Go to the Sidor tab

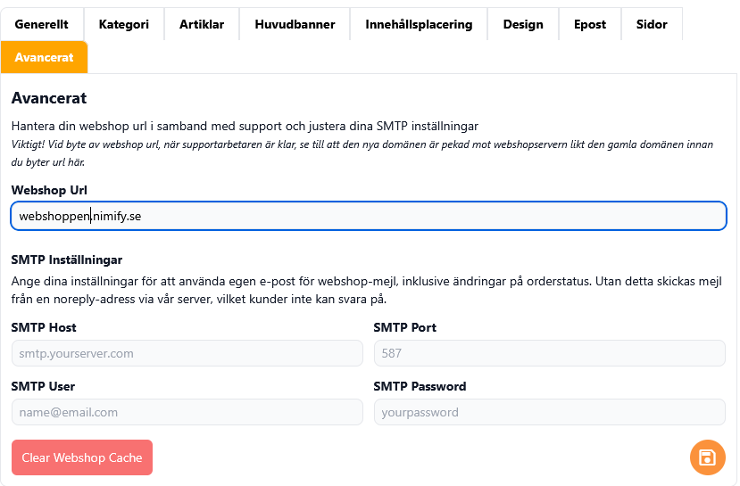[x=652, y=24]
